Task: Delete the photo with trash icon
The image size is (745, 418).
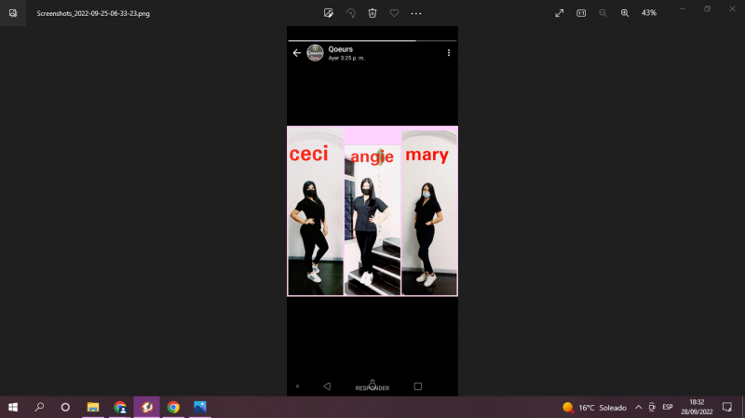Action: [372, 13]
